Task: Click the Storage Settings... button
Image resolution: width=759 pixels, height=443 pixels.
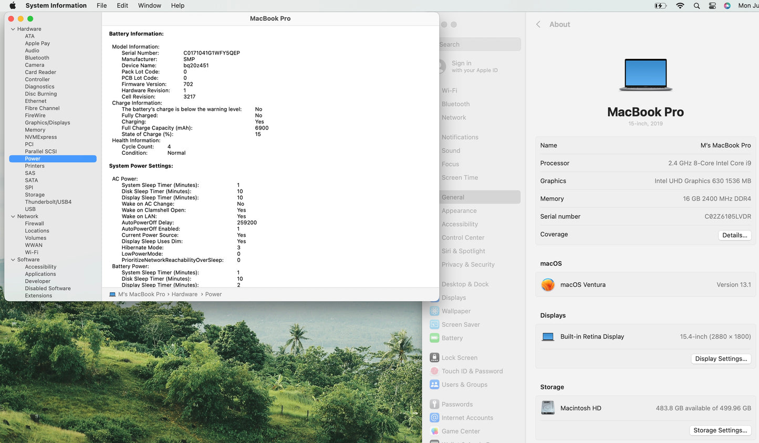Action: (x=720, y=430)
